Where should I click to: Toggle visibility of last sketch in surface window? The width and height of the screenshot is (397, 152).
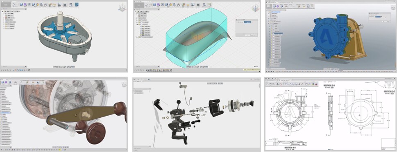point(141,35)
